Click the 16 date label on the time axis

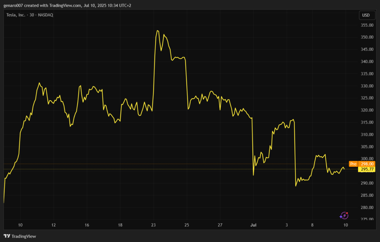[x=87, y=225]
